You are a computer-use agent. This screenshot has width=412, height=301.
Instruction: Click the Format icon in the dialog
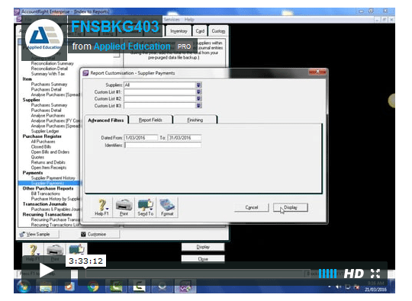[167, 207]
